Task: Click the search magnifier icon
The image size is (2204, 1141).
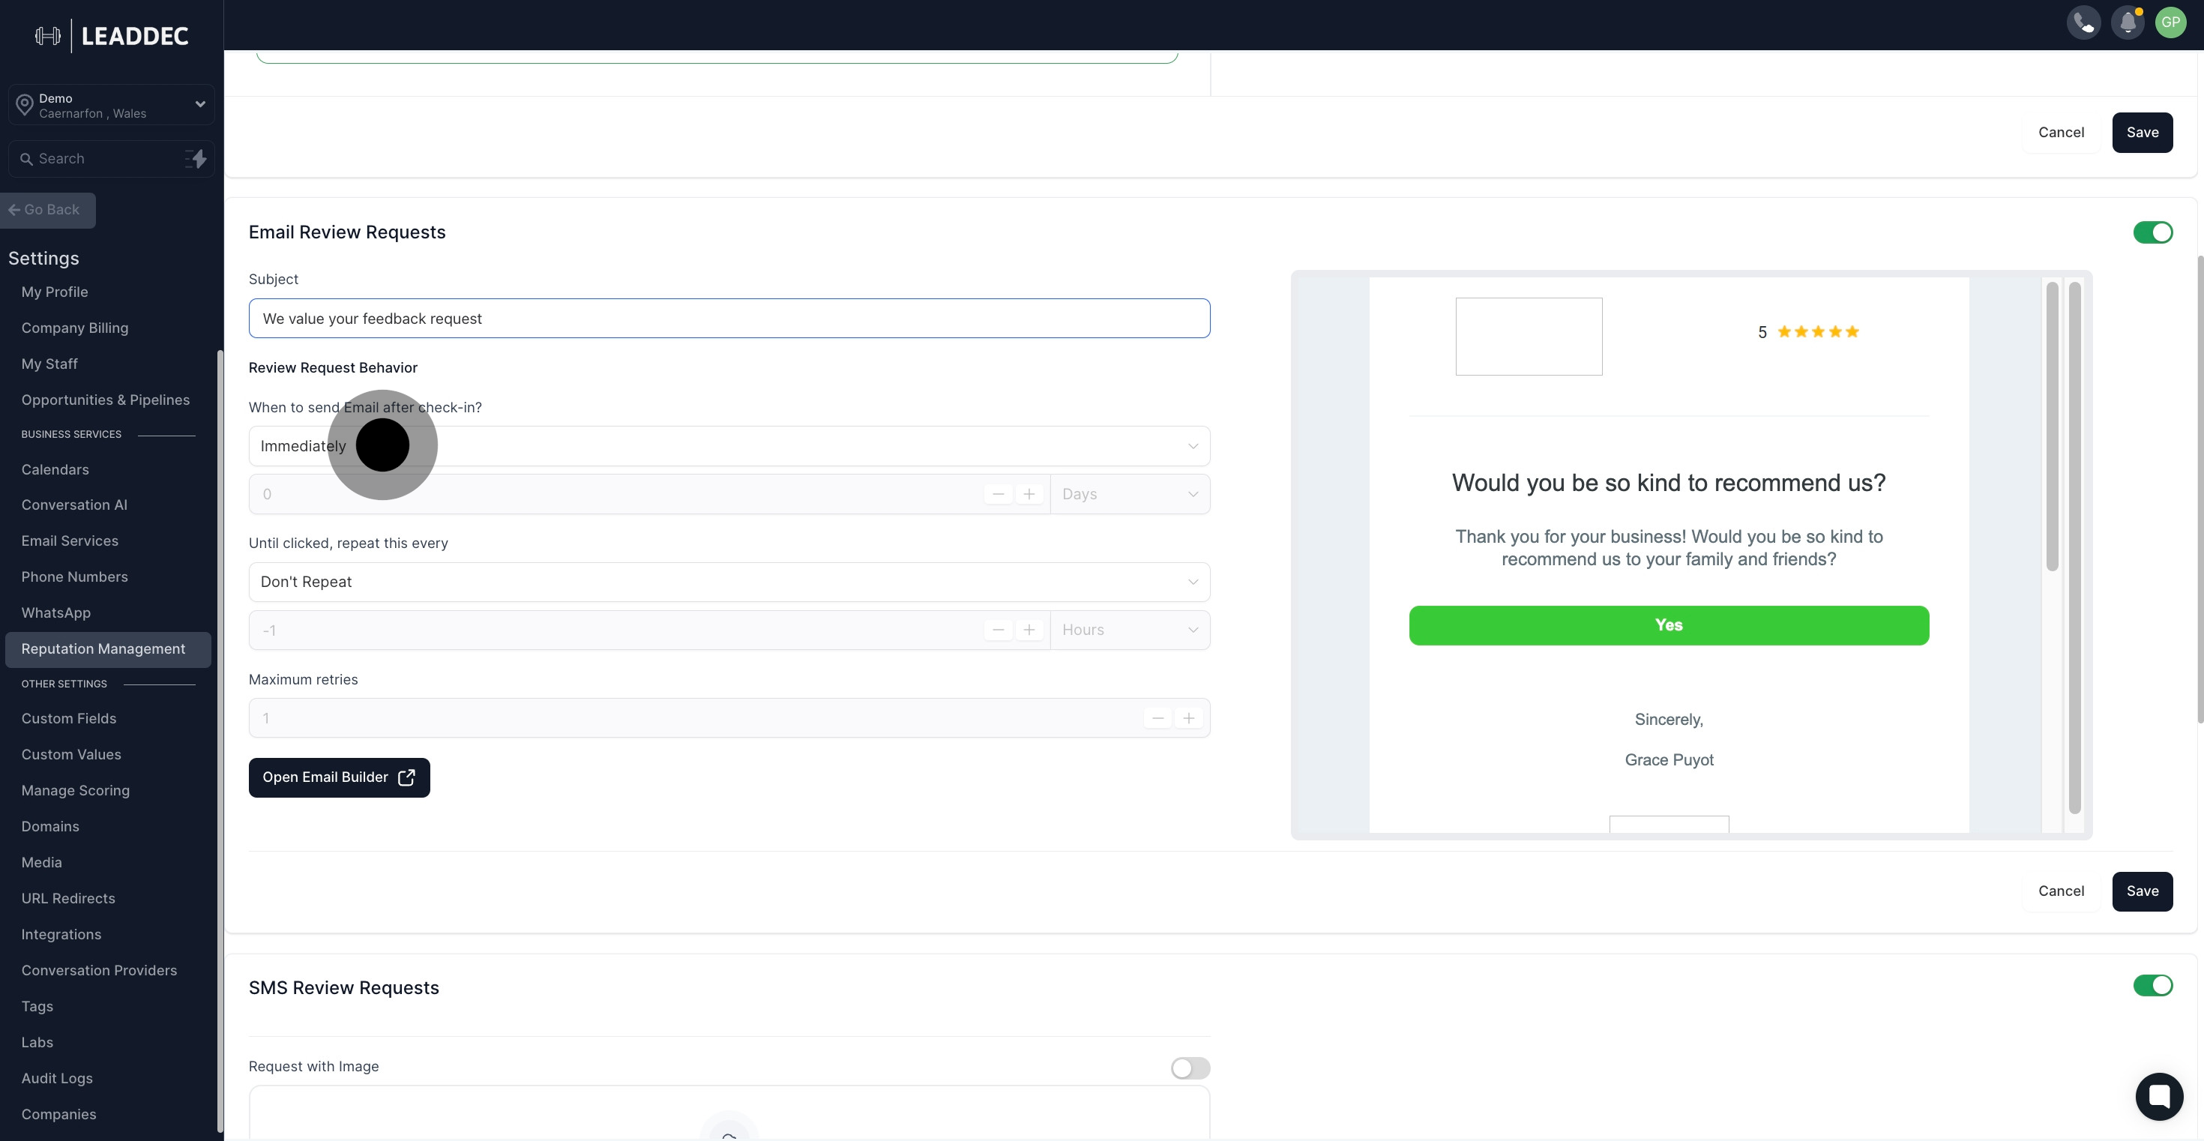Action: (26, 159)
